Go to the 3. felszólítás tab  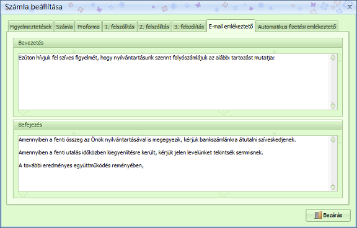coord(189,27)
